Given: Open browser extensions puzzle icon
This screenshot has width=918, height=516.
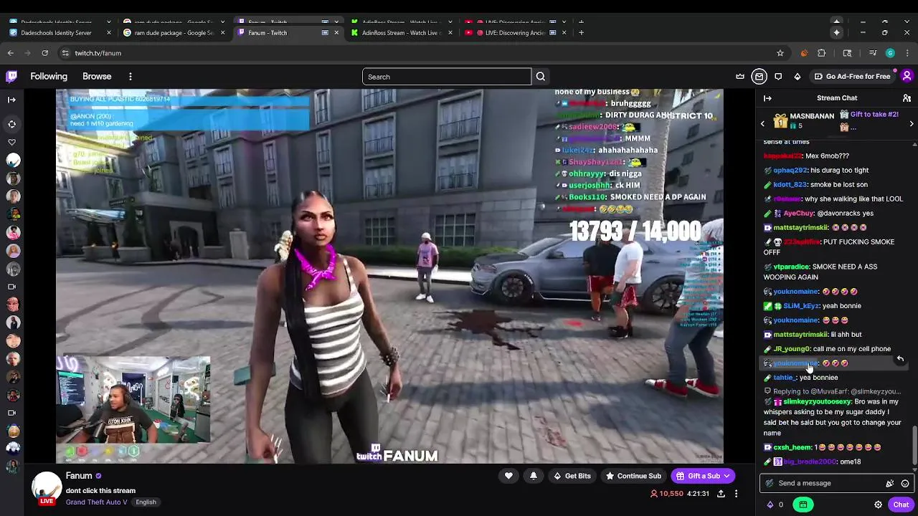Looking at the screenshot, I should [x=822, y=53].
